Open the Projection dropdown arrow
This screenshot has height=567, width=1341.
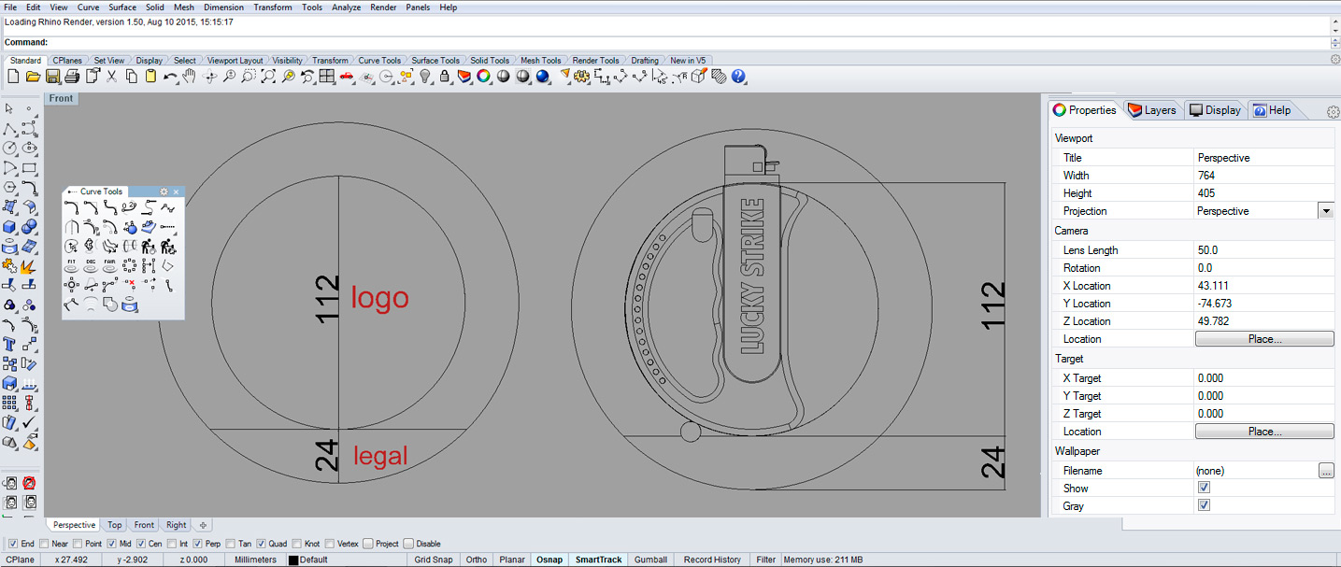click(1325, 211)
